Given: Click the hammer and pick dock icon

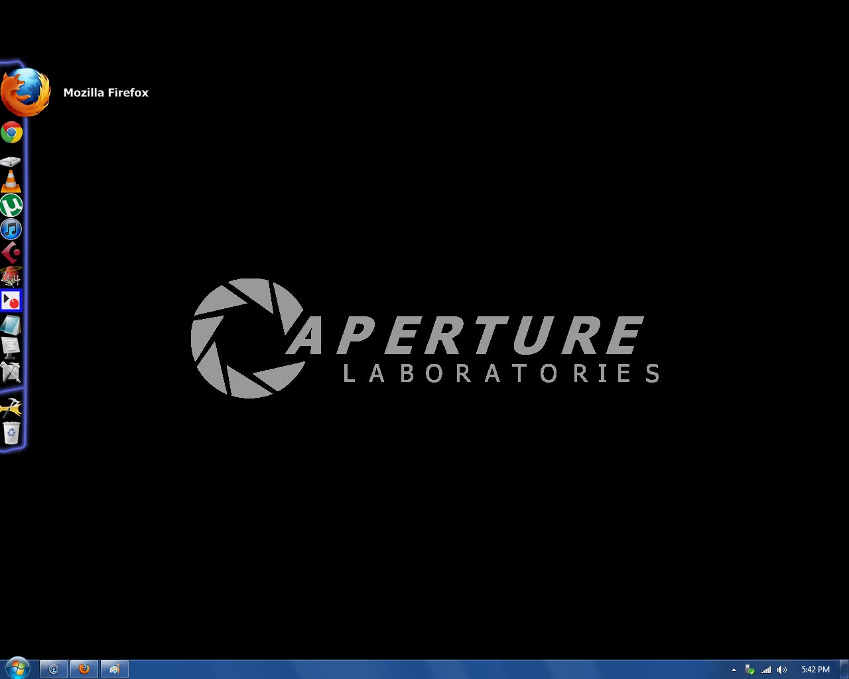Looking at the screenshot, I should coord(11,406).
